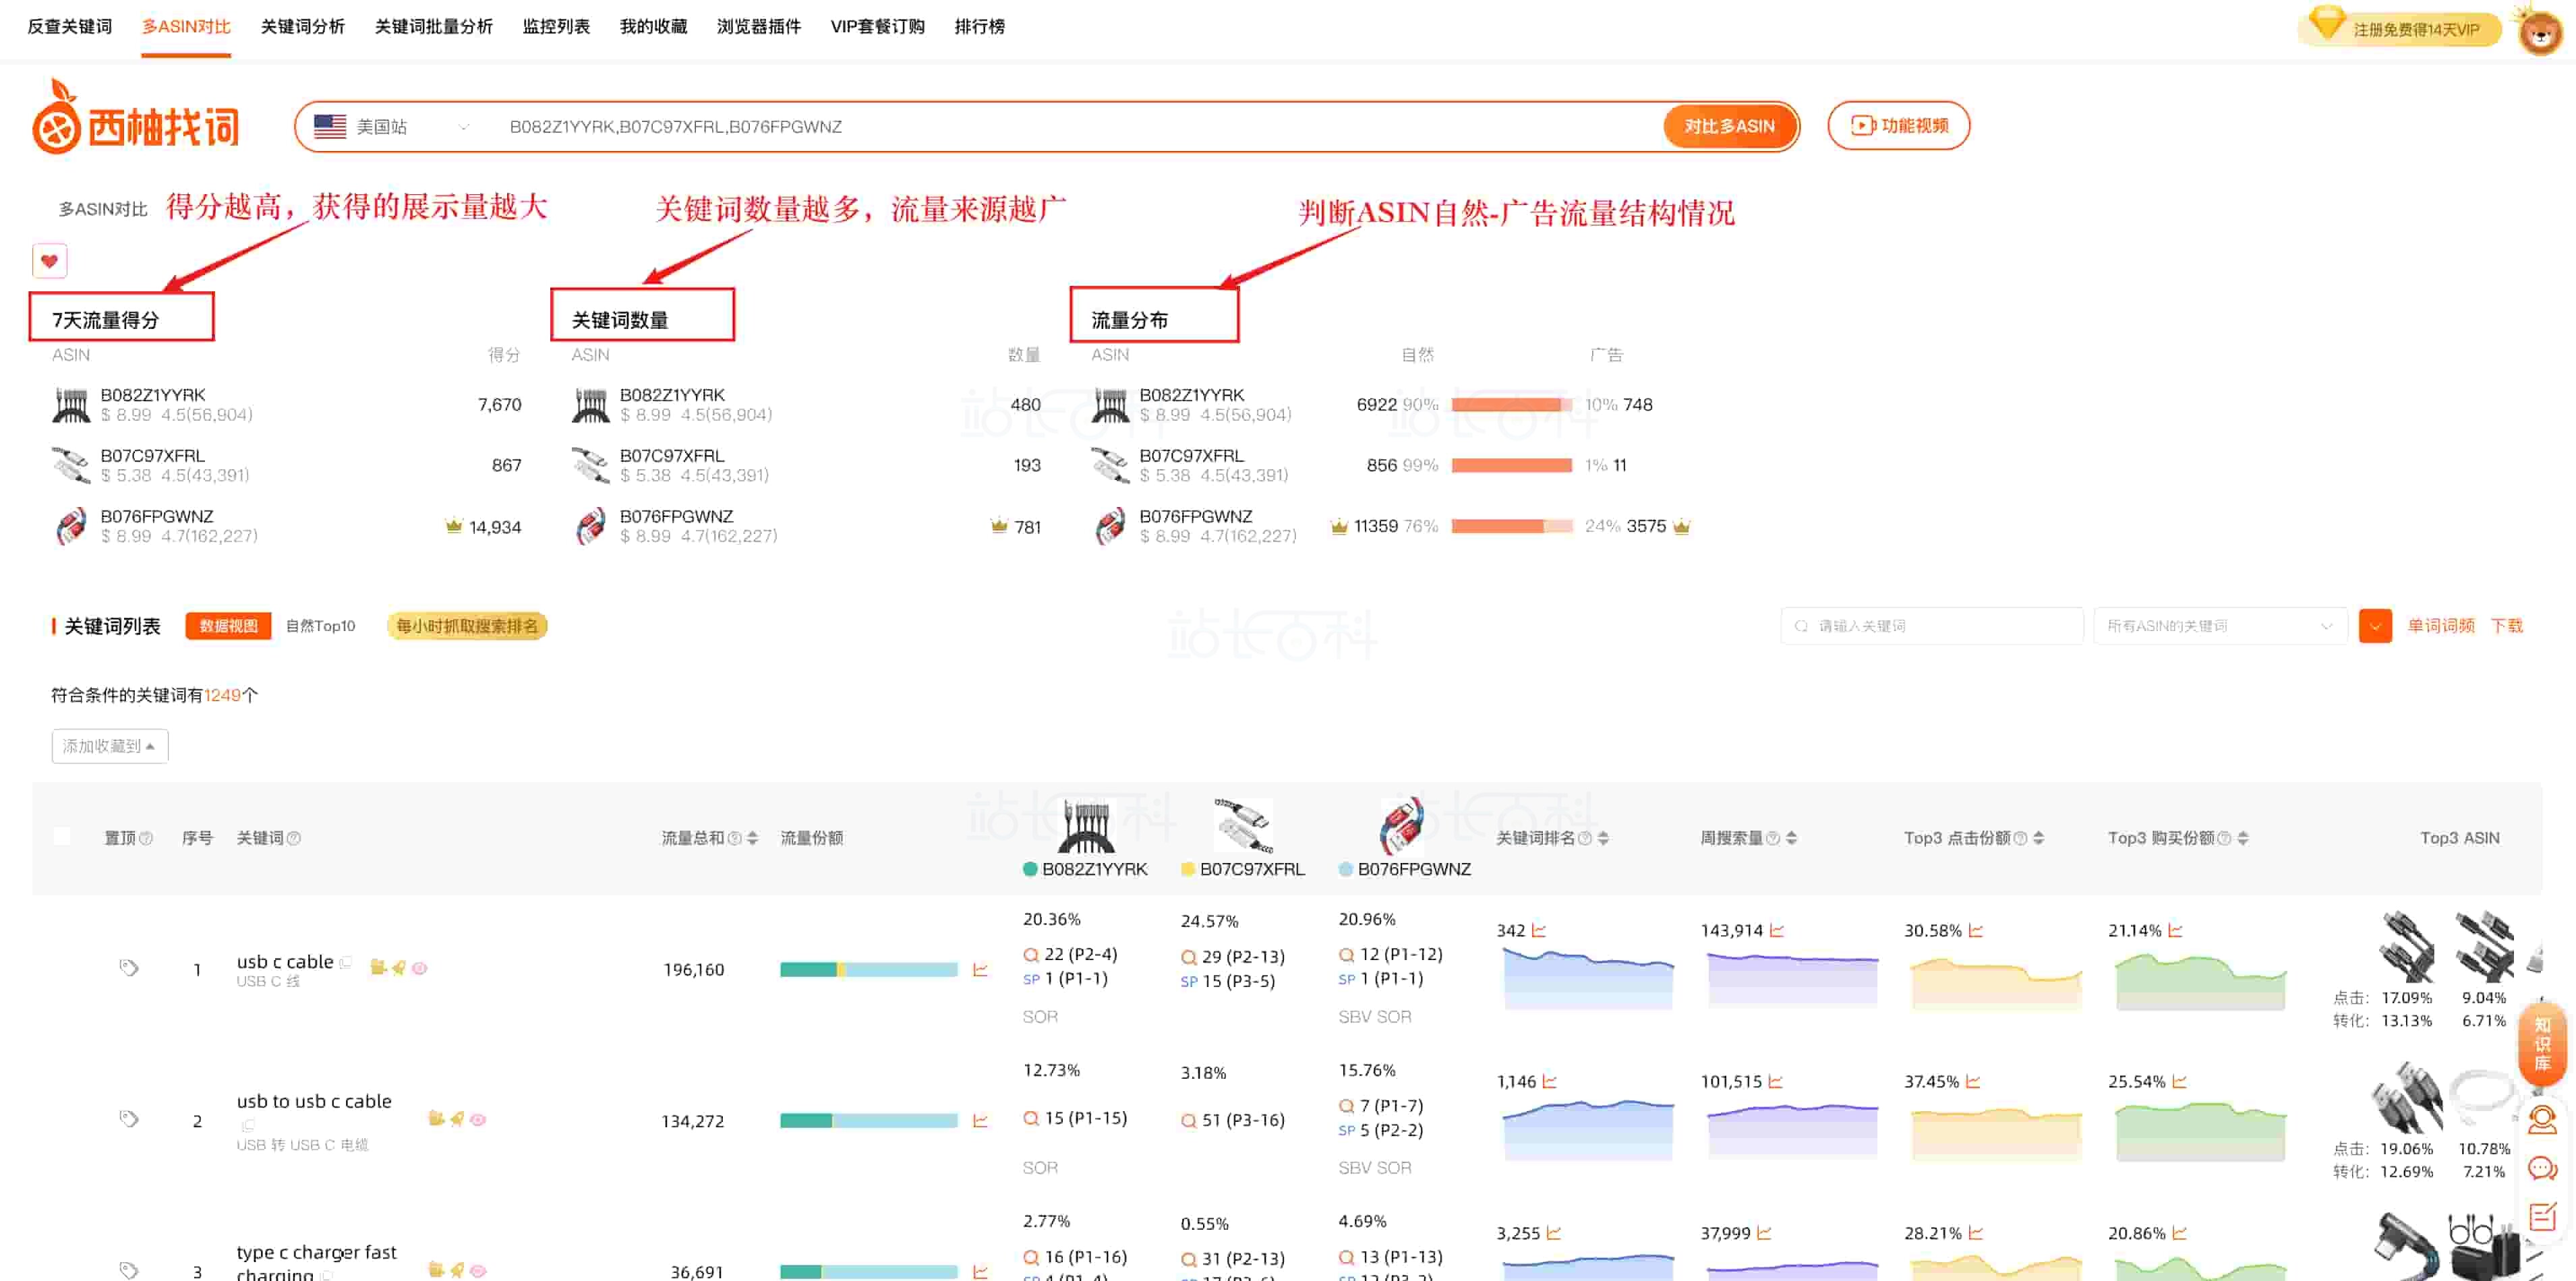Switch to 自然Top10 view

point(320,626)
